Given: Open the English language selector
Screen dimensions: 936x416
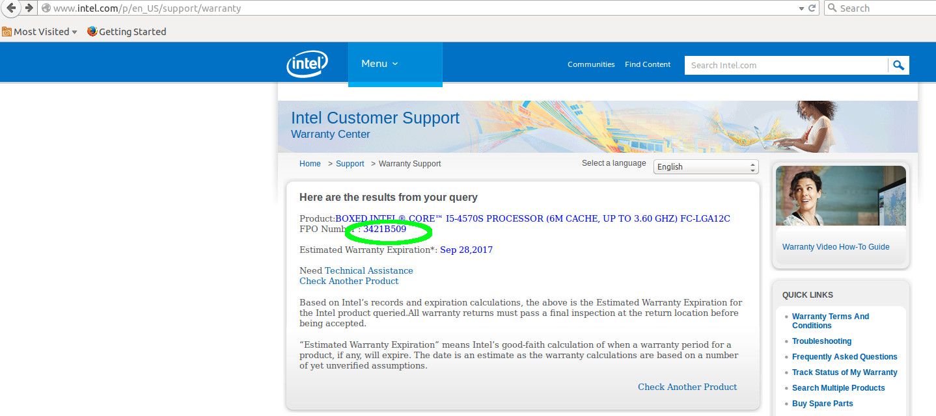Looking at the screenshot, I should coord(706,167).
